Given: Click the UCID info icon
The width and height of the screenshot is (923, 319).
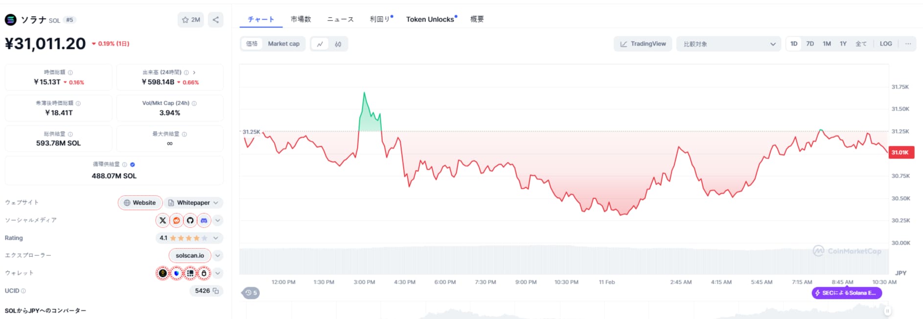Looking at the screenshot, I should (x=23, y=291).
